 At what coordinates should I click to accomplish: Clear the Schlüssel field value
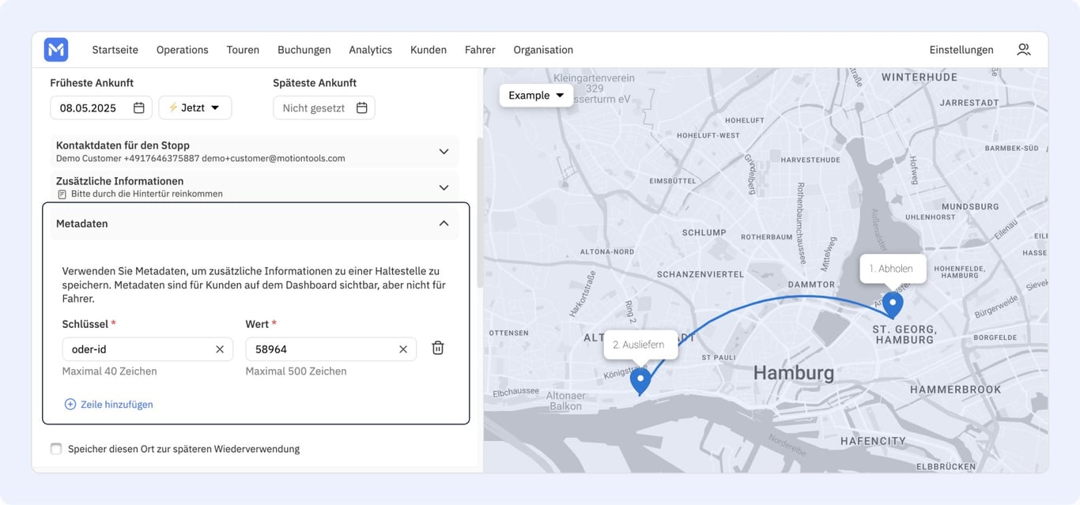pos(220,349)
